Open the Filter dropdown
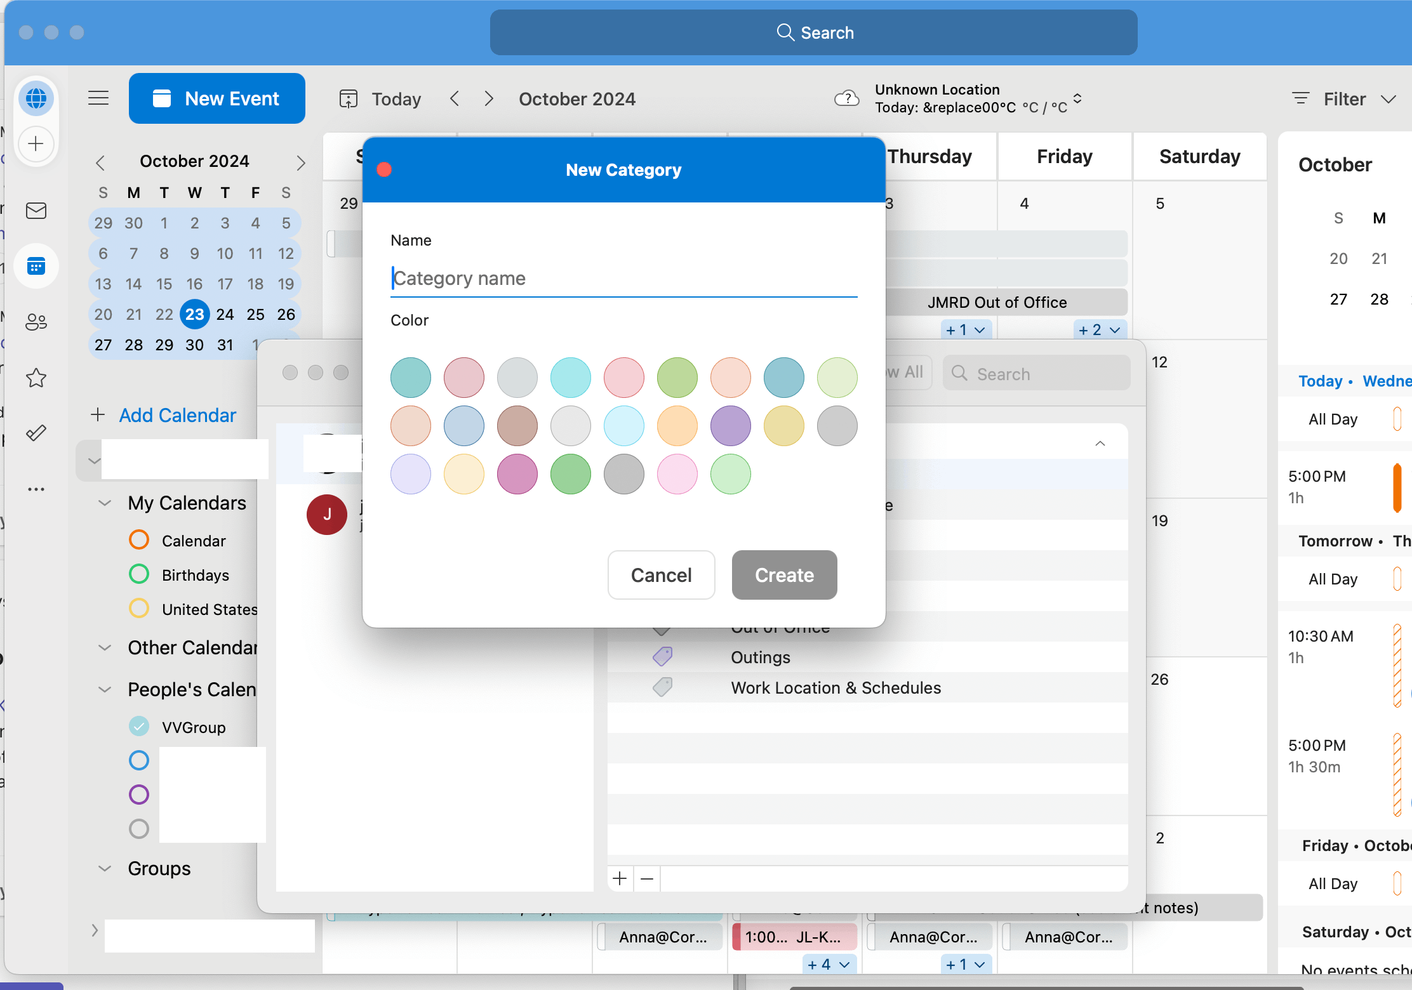The image size is (1412, 990). pyautogui.click(x=1345, y=99)
